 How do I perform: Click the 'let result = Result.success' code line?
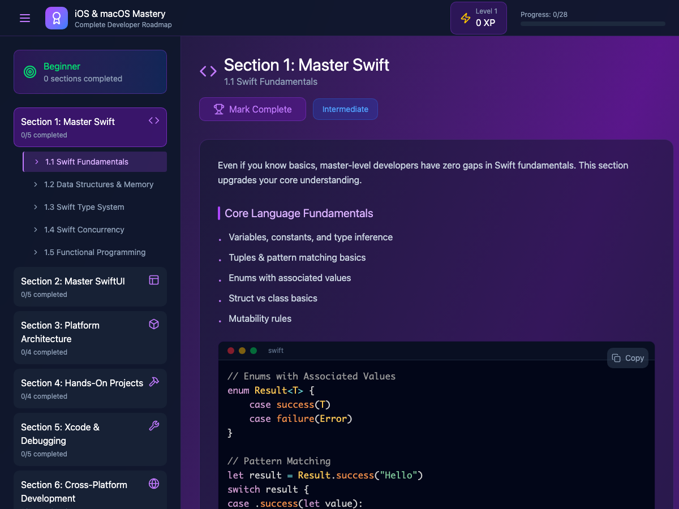pyautogui.click(x=325, y=475)
